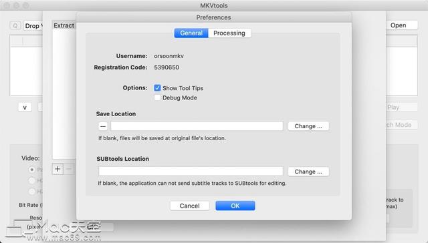
Task: Click the V button in main window
Action: pos(25,107)
